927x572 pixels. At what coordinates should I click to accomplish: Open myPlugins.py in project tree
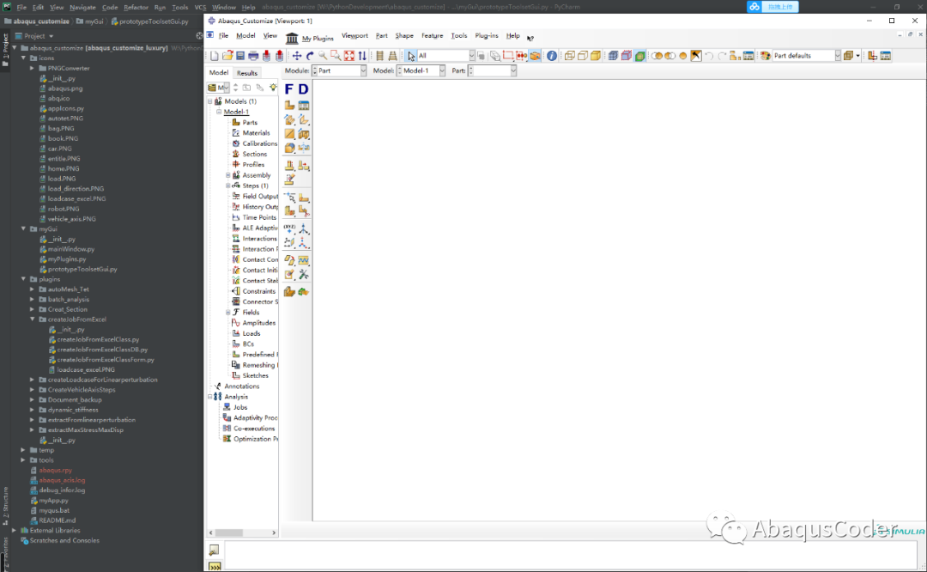pyautogui.click(x=67, y=259)
